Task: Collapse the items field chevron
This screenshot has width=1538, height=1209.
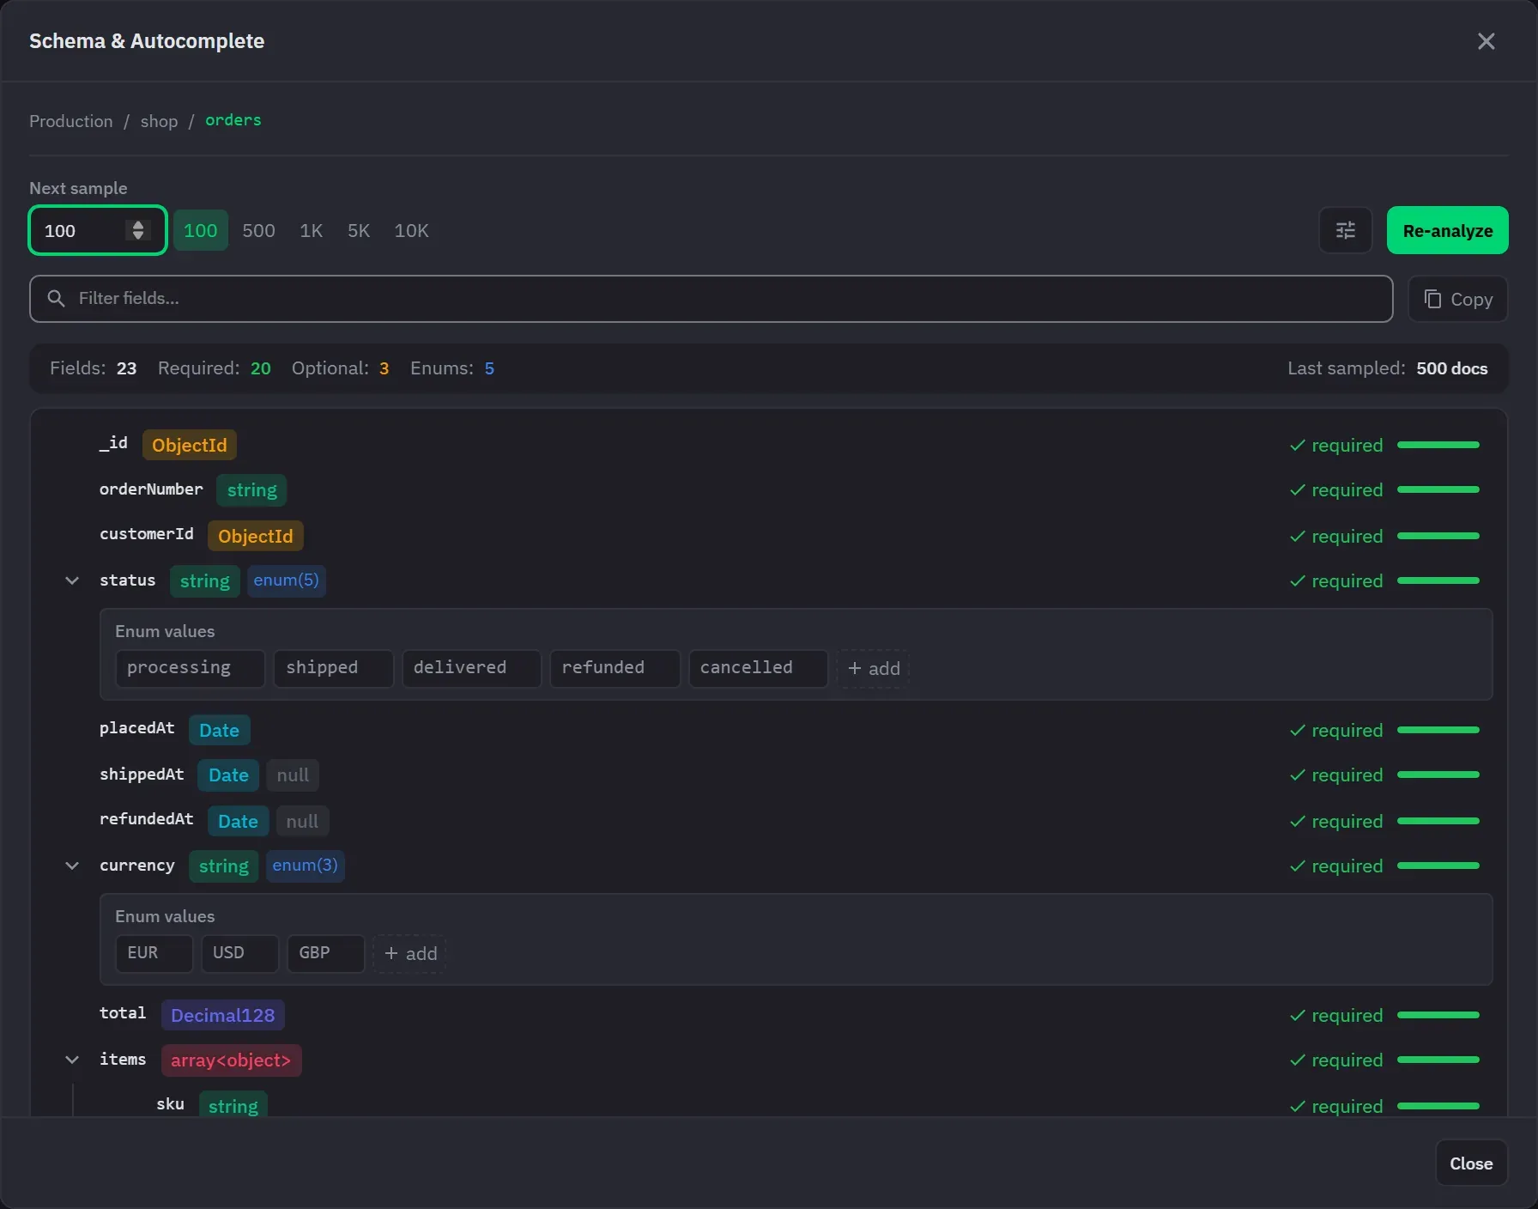Action: coord(72,1060)
